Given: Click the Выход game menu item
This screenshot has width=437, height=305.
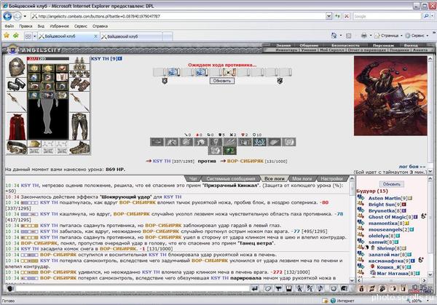Looking at the screenshot, I should tap(411, 45).
